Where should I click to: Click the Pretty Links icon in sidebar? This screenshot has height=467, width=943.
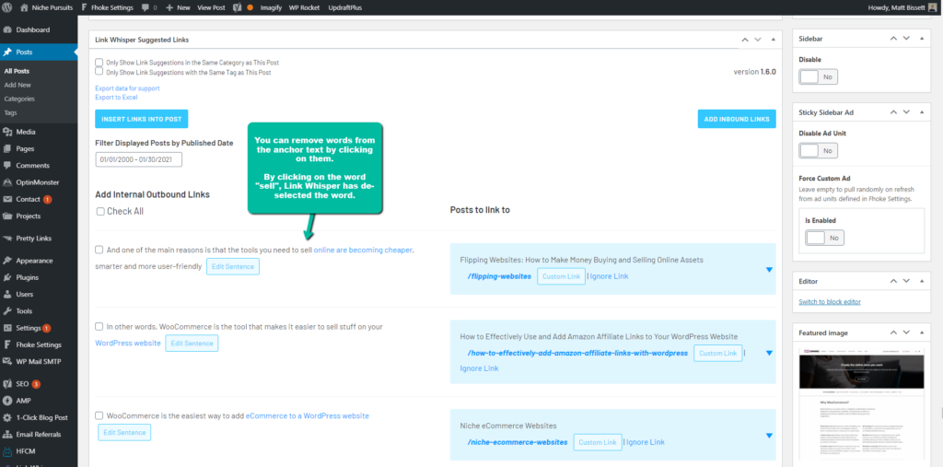point(7,239)
